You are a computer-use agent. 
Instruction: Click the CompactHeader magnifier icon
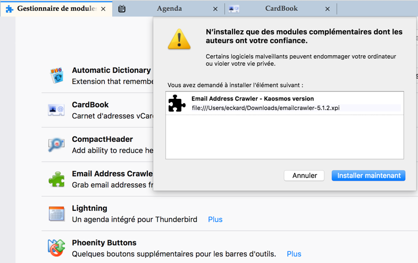[x=56, y=145]
